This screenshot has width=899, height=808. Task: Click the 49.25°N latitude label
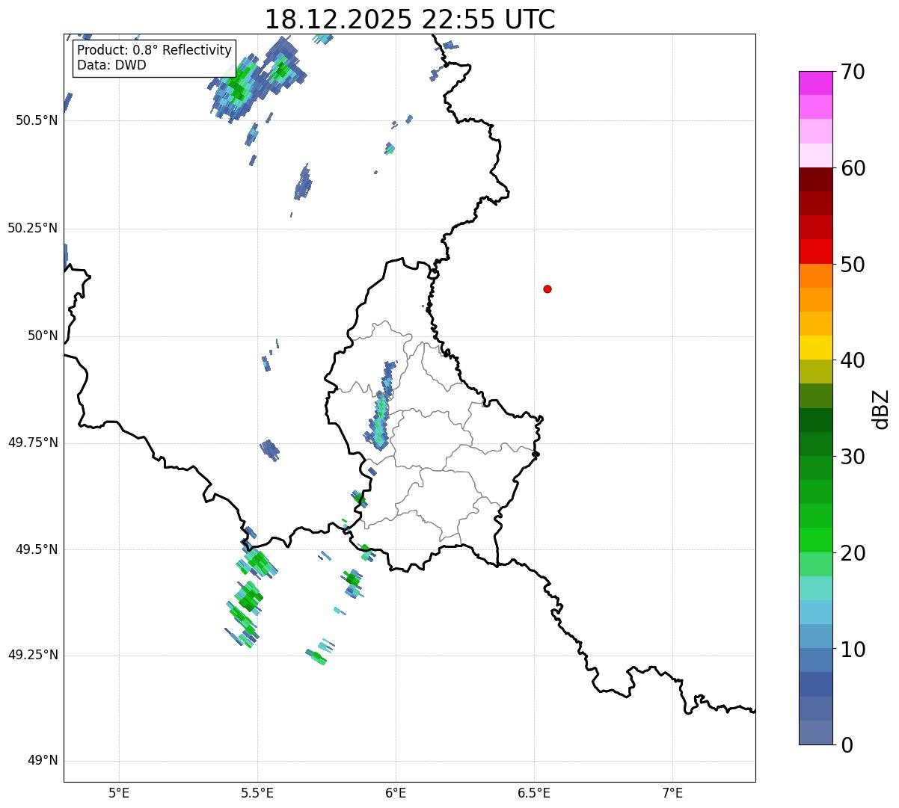click(33, 655)
